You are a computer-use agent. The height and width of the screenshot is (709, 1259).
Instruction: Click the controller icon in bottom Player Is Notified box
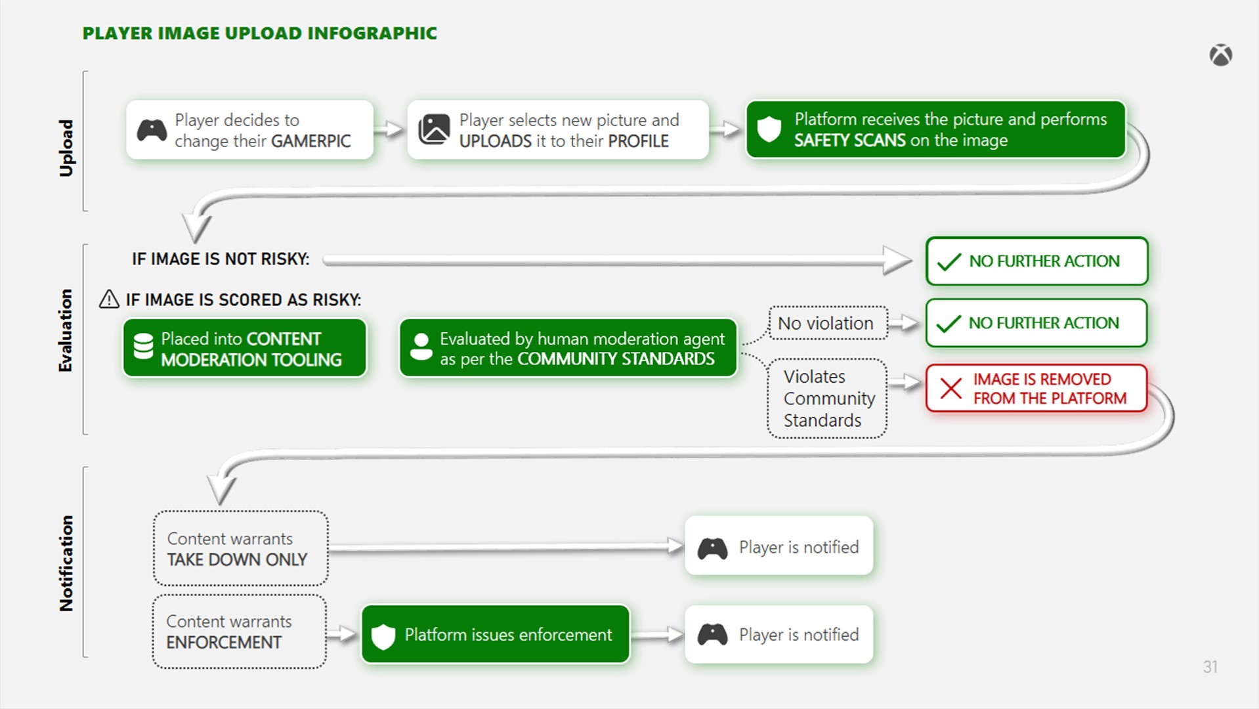(714, 634)
